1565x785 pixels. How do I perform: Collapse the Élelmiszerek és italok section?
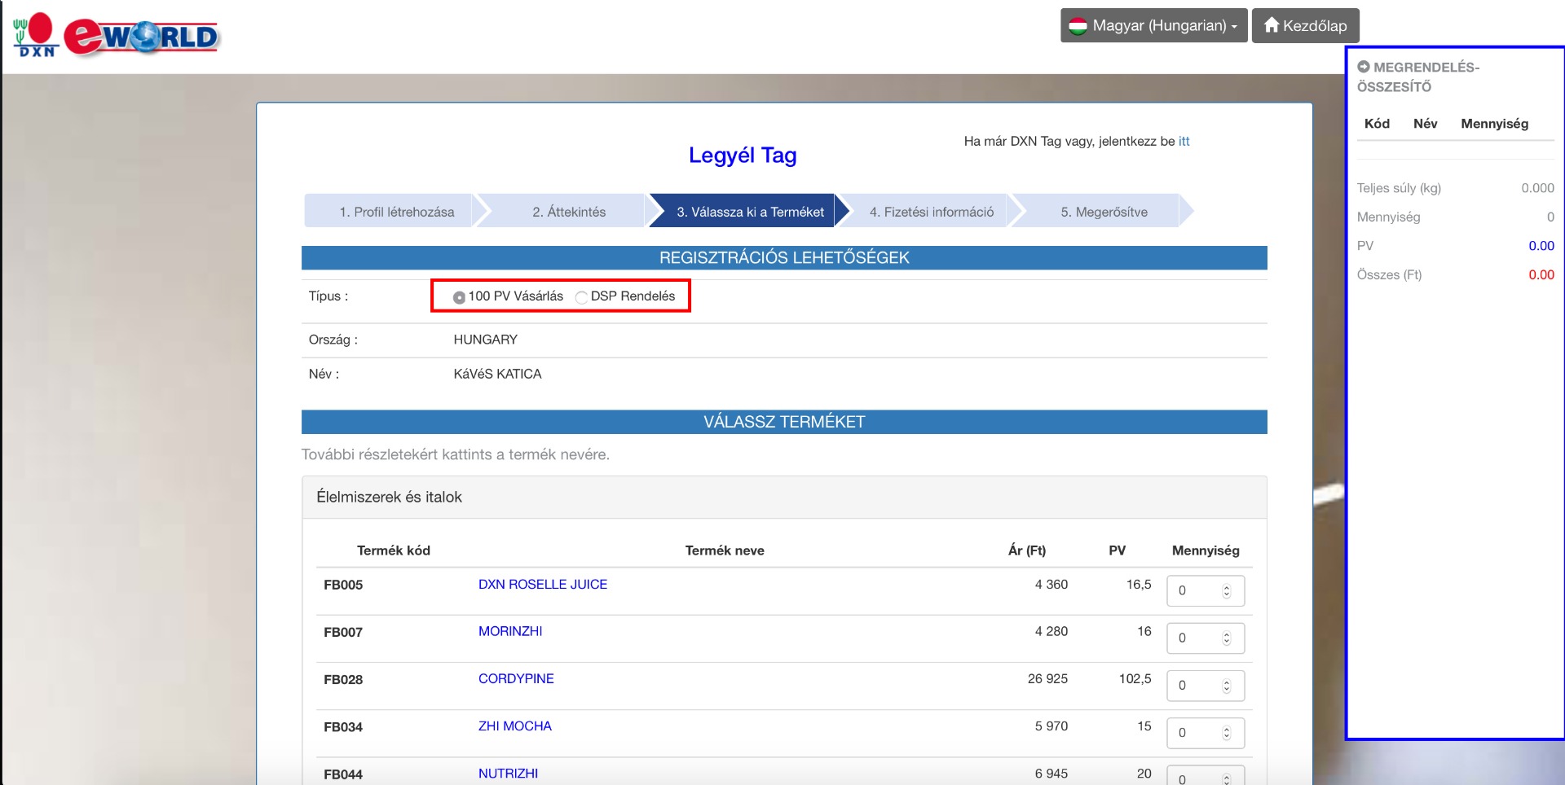pos(389,497)
